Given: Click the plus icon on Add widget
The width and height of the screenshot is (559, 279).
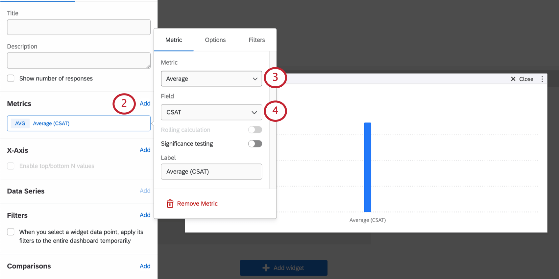Looking at the screenshot, I should (266, 268).
